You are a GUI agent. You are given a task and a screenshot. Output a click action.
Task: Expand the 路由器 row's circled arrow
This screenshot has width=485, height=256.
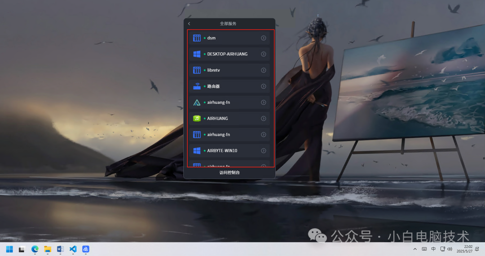tap(264, 86)
